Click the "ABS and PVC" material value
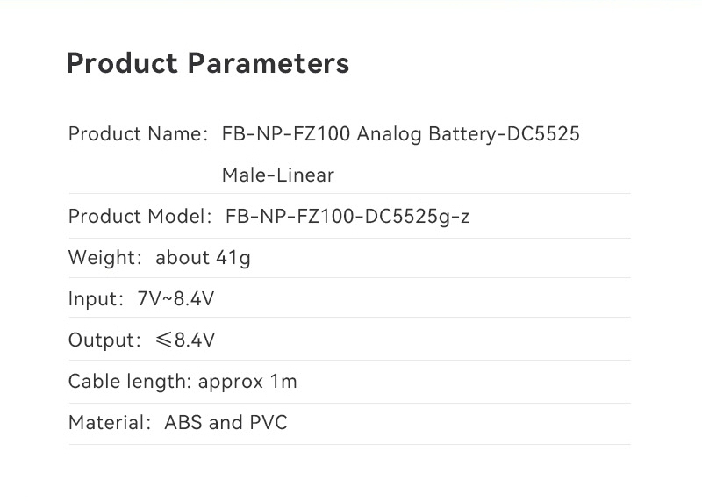This screenshot has height=501, width=702. [x=226, y=423]
